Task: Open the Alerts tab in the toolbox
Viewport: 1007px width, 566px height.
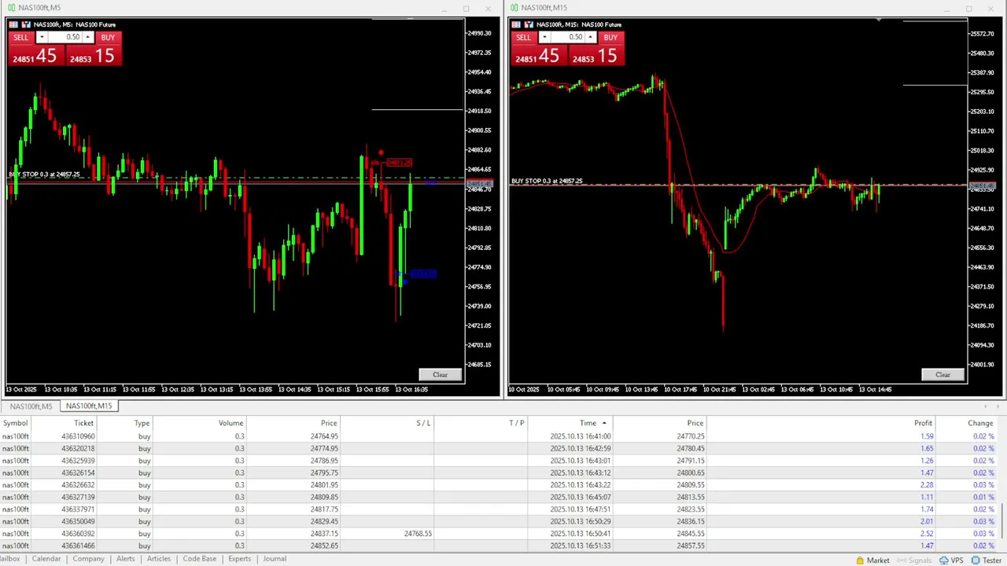Action: pos(126,559)
